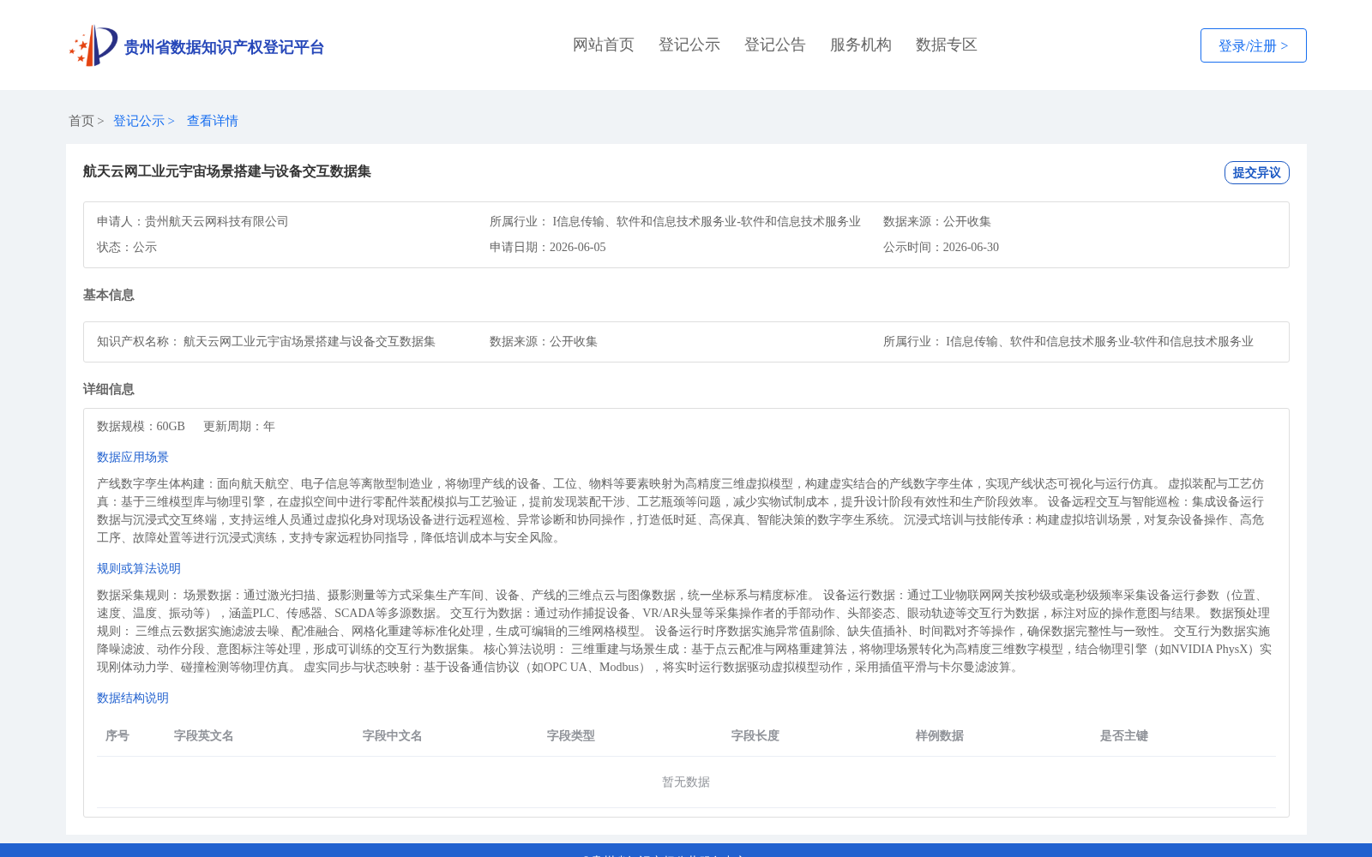1372x857 pixels.
Task: Go to 网站首页 menu item
Action: (604, 45)
